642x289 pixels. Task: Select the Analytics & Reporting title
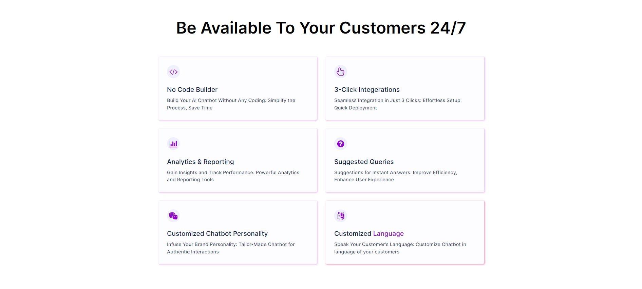pyautogui.click(x=200, y=162)
